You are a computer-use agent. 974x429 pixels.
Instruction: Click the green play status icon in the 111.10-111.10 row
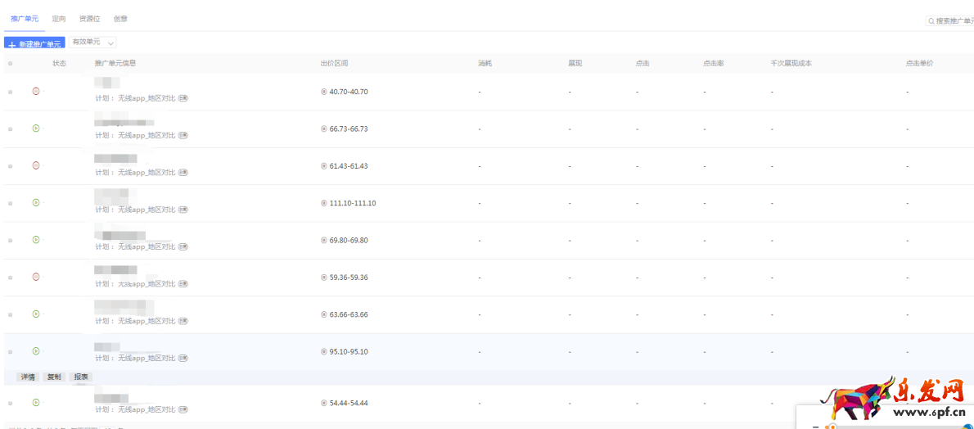click(x=35, y=202)
